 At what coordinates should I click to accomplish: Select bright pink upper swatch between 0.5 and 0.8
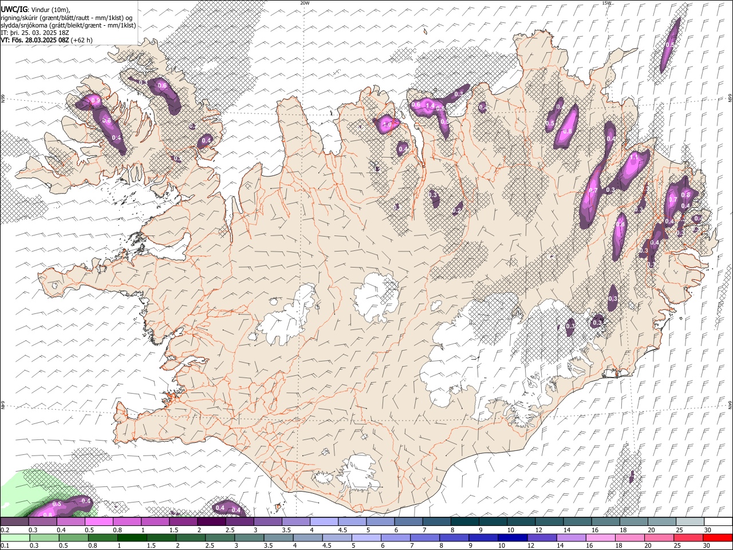point(98,522)
